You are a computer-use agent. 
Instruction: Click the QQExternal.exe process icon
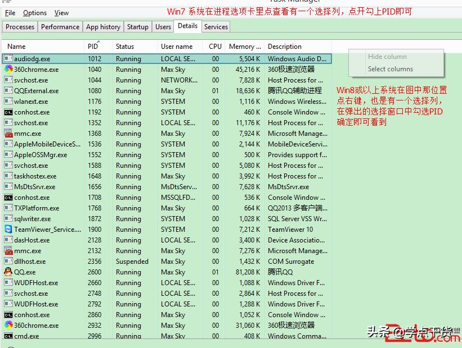pyautogui.click(x=8, y=90)
